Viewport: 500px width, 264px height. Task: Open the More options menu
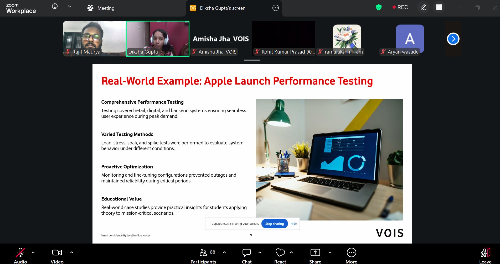pyautogui.click(x=351, y=255)
